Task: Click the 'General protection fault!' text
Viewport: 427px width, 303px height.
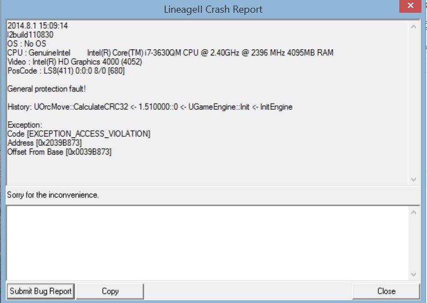Action: point(47,89)
